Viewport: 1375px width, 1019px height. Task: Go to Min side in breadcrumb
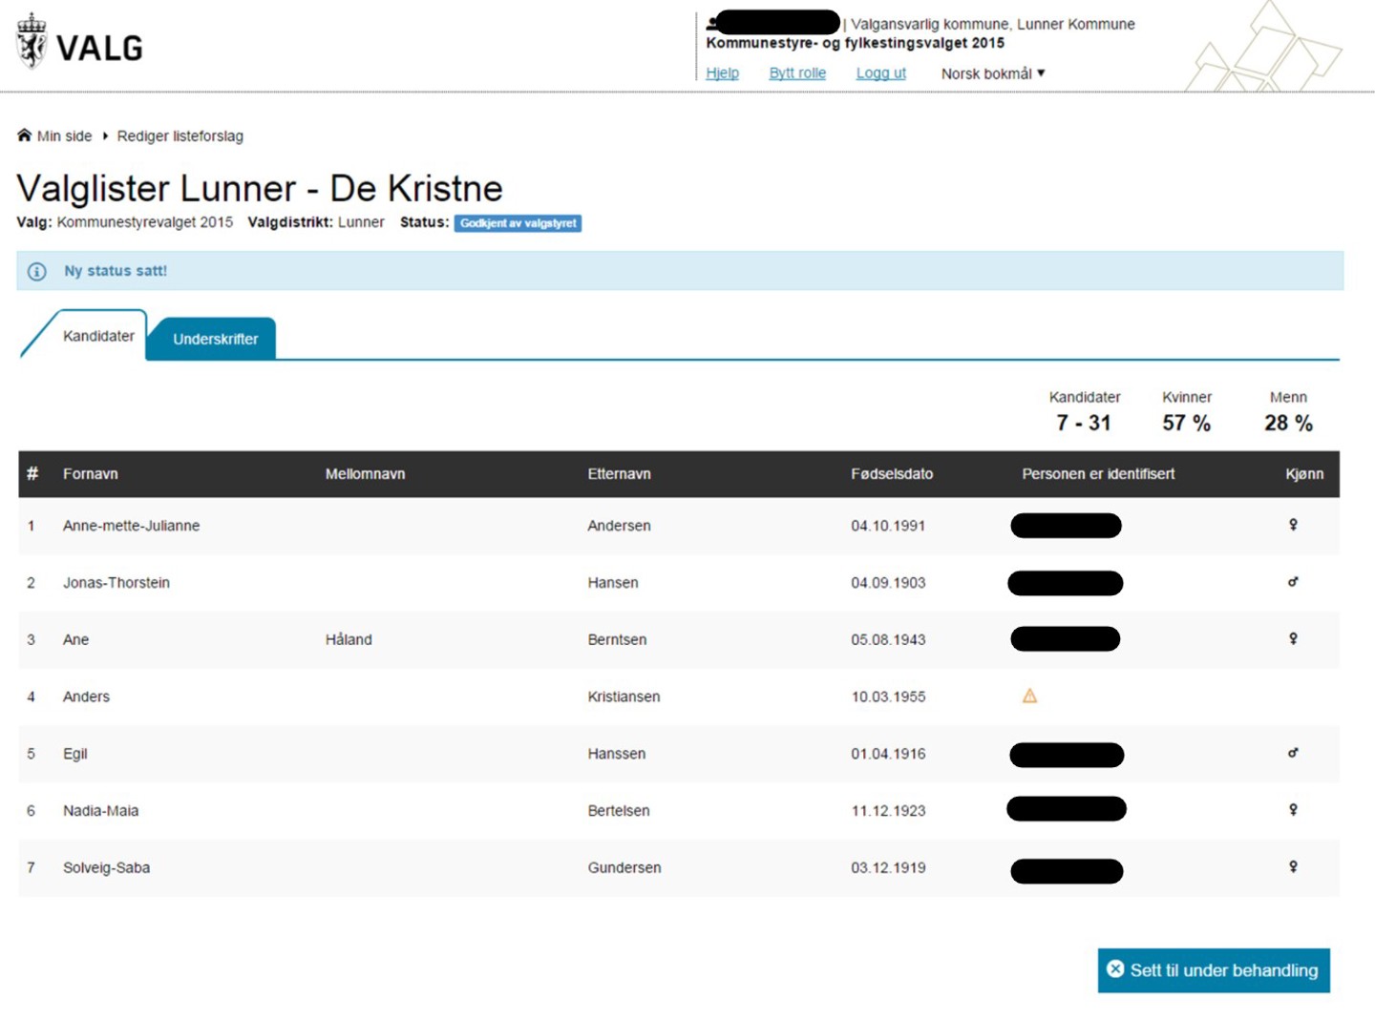coord(64,136)
